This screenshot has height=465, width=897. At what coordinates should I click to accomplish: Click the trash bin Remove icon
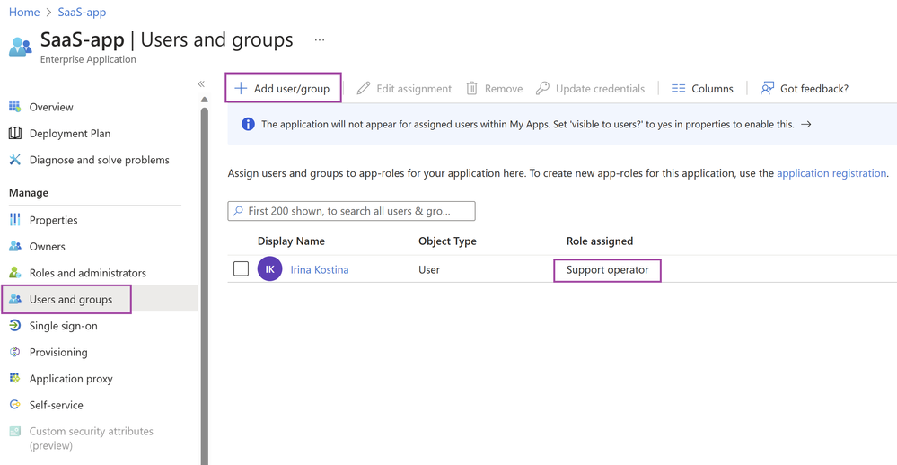471,88
